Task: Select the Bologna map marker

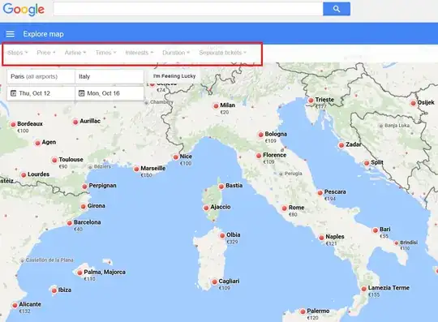Action: click(260, 135)
